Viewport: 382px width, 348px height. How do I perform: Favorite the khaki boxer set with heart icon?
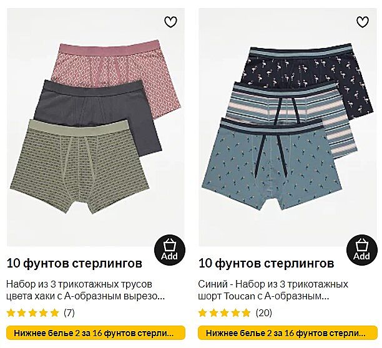click(170, 22)
